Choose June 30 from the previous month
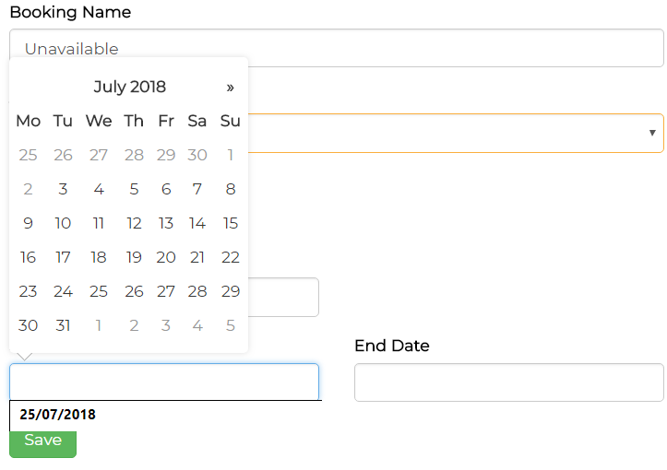This screenshot has height=470, width=667. point(197,155)
